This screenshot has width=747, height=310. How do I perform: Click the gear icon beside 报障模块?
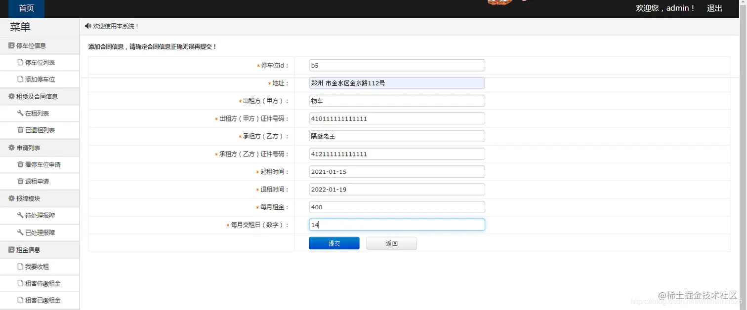[x=11, y=199]
